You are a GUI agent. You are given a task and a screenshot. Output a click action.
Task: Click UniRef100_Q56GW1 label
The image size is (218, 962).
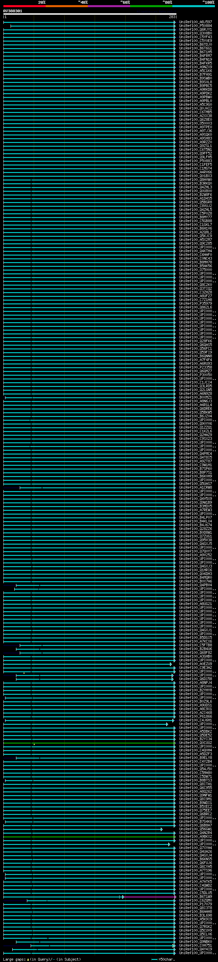(195, 829)
